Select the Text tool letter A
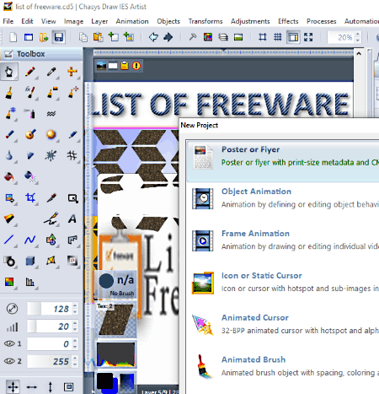 click(72, 219)
